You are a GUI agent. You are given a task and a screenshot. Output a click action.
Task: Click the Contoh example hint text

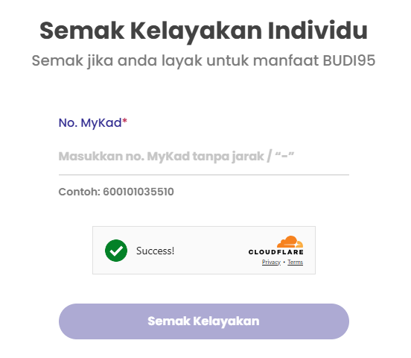click(116, 192)
